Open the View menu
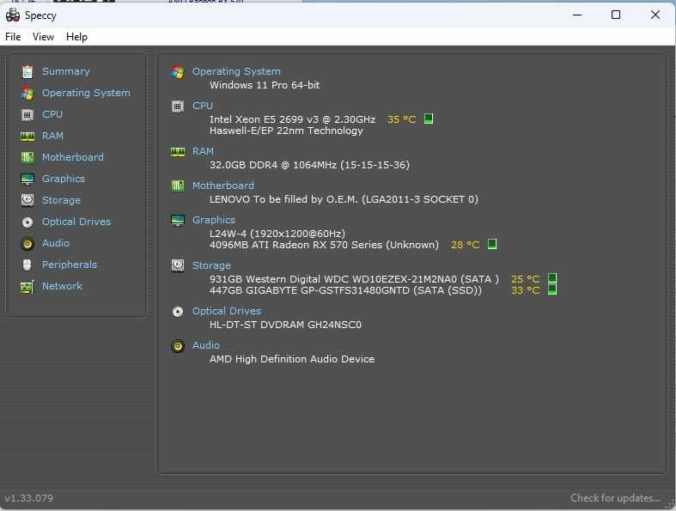The height and width of the screenshot is (511, 676). tap(44, 37)
